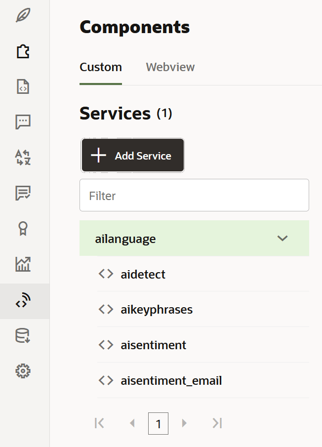
Task: Open the award ribbon icon in the sidebar
Action: point(23,229)
